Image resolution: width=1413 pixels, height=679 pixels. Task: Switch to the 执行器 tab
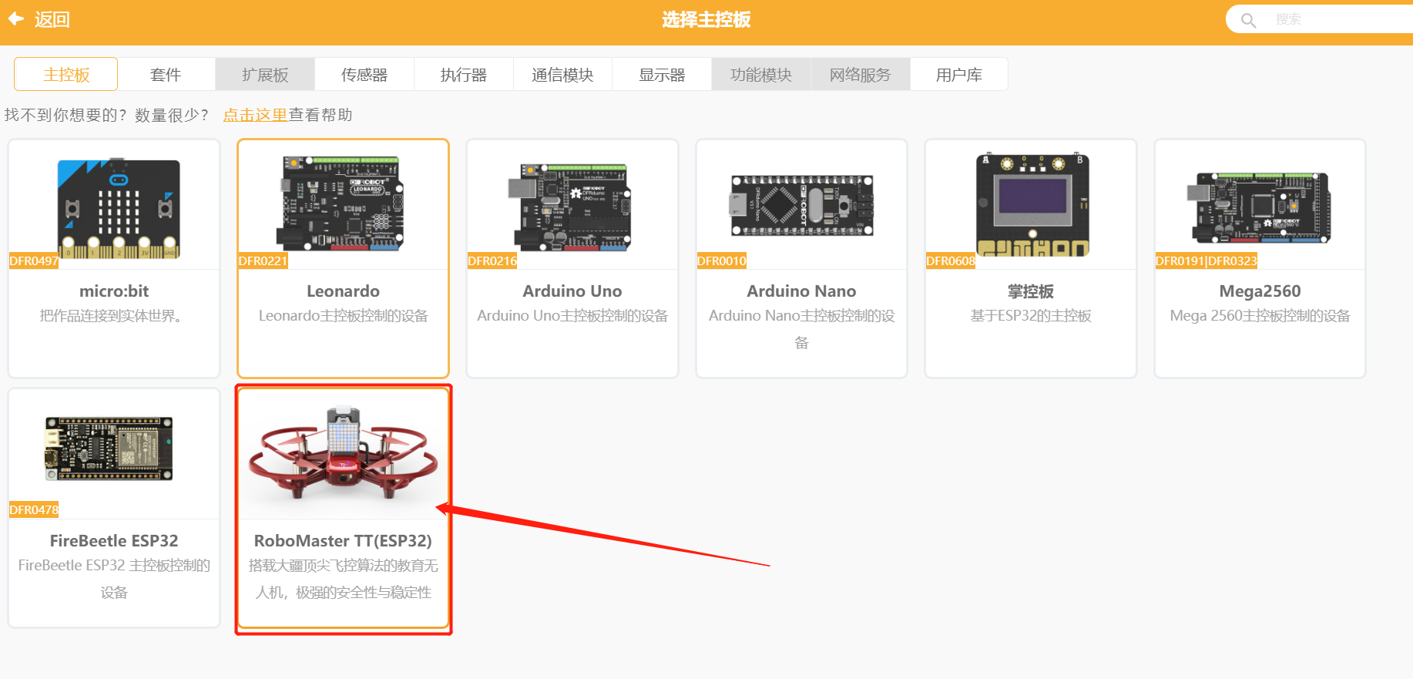pyautogui.click(x=464, y=75)
